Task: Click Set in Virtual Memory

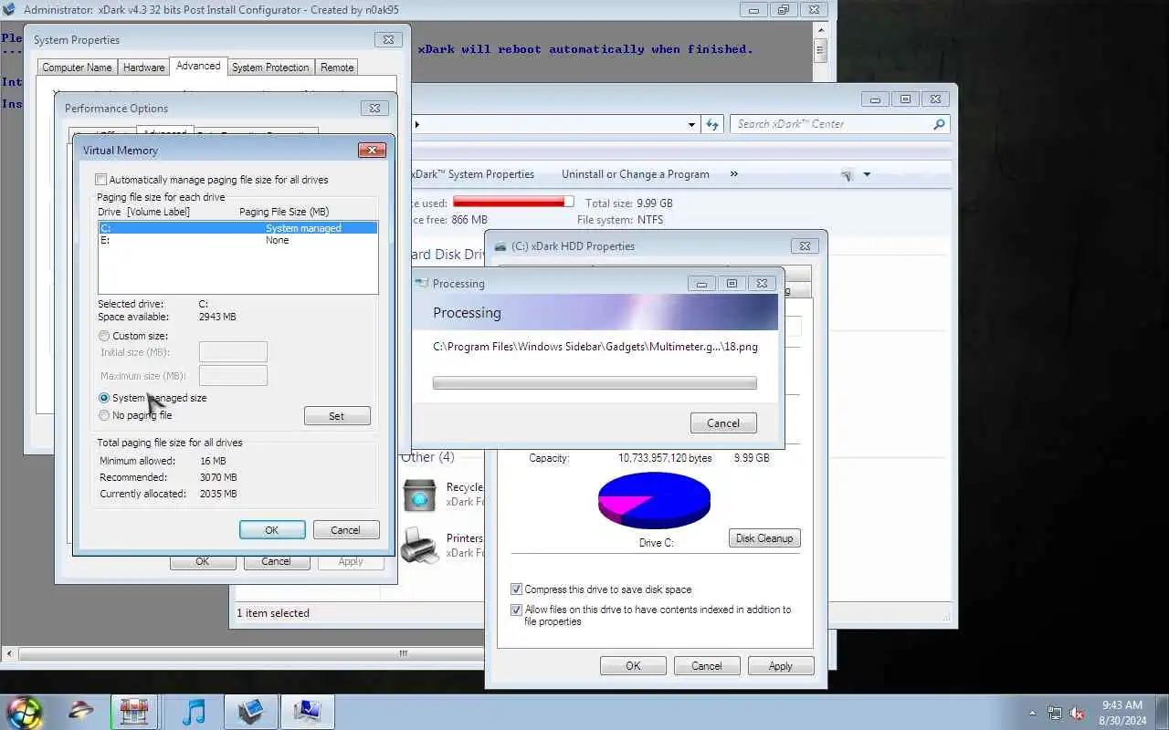Action: tap(337, 416)
